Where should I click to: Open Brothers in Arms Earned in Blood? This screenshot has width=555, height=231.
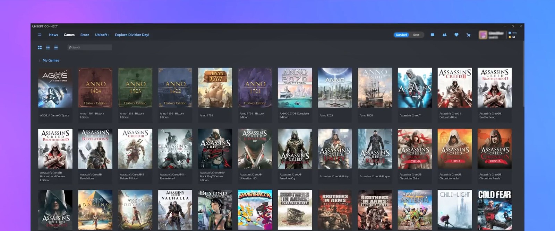pos(295,210)
